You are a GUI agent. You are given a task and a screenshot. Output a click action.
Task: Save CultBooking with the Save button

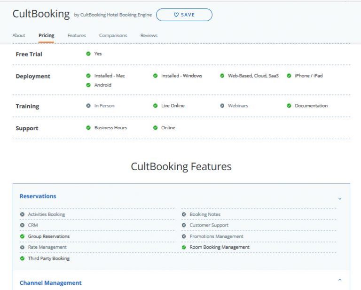pos(184,15)
